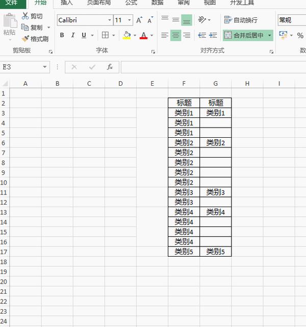Click the Borders grid icon

click(105, 35)
